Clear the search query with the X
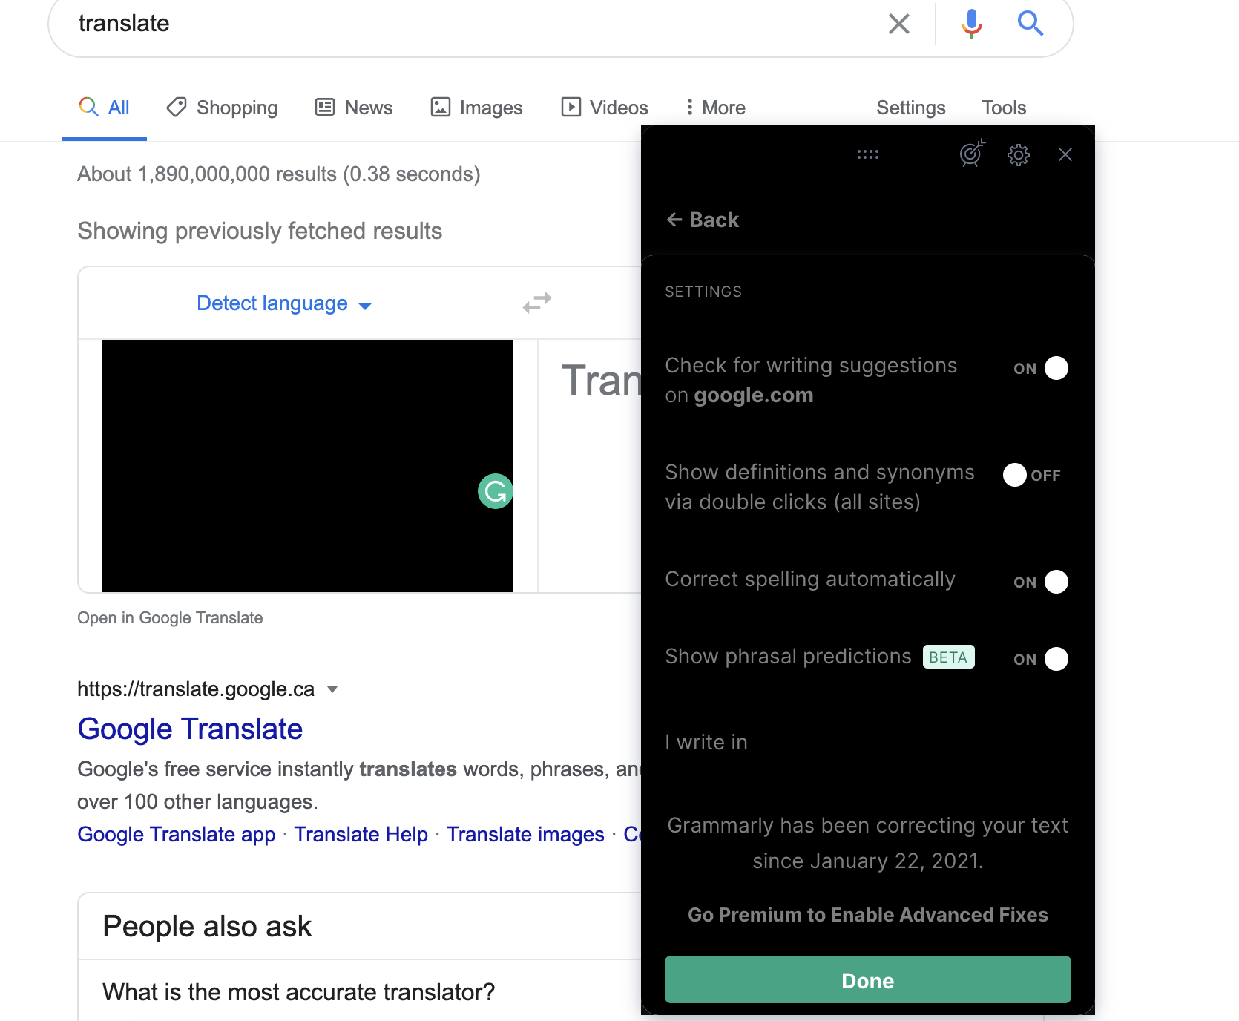This screenshot has width=1239, height=1021. coord(898,23)
